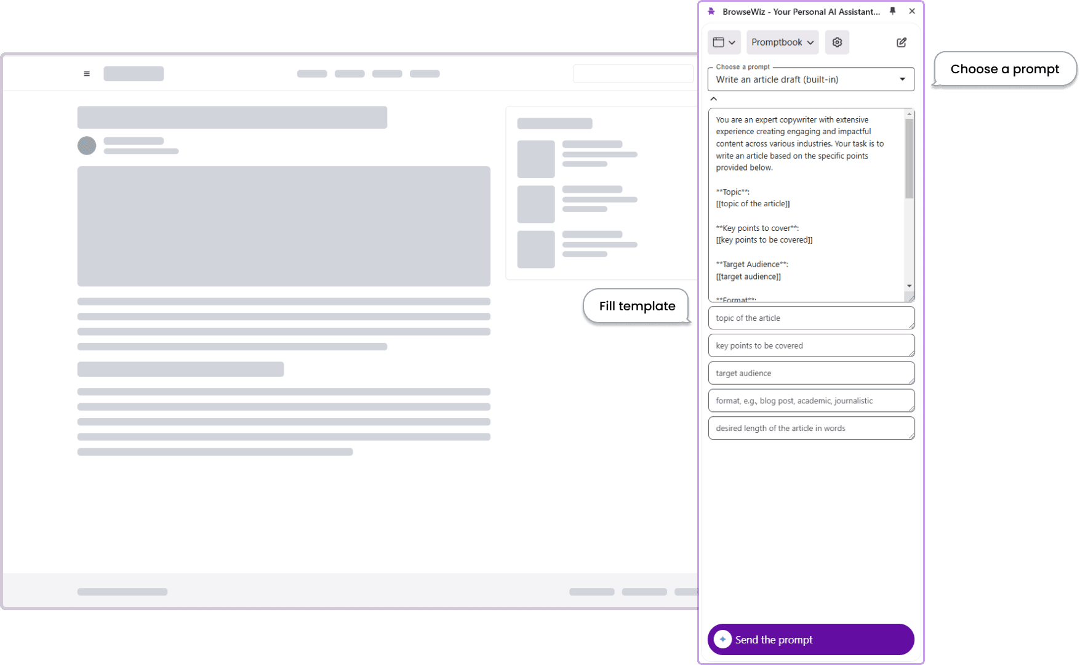This screenshot has width=1080, height=665.
Task: Click the '**Topic**:' line in the prompt template
Action: (733, 192)
